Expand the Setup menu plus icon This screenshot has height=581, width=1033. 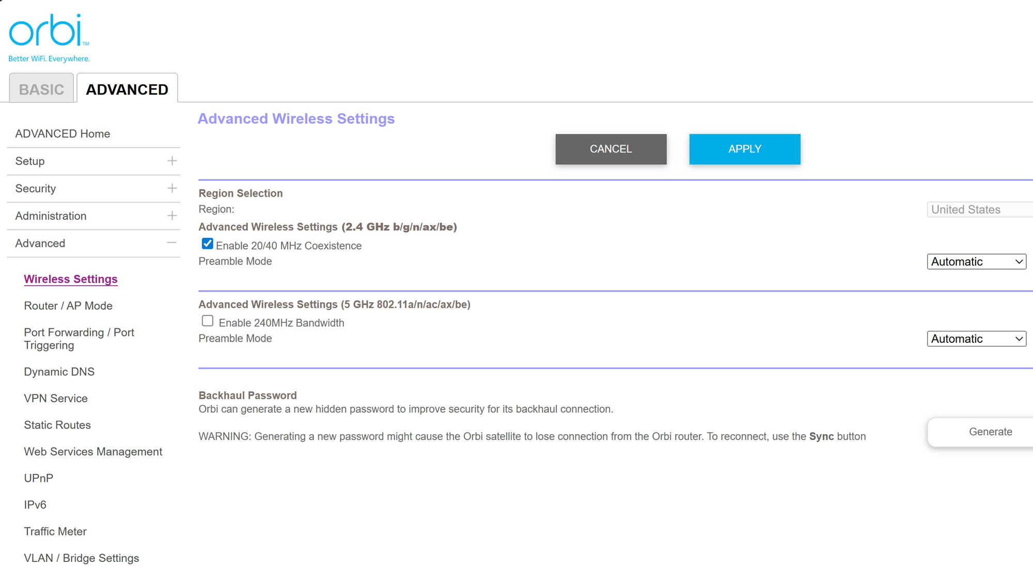coord(172,161)
